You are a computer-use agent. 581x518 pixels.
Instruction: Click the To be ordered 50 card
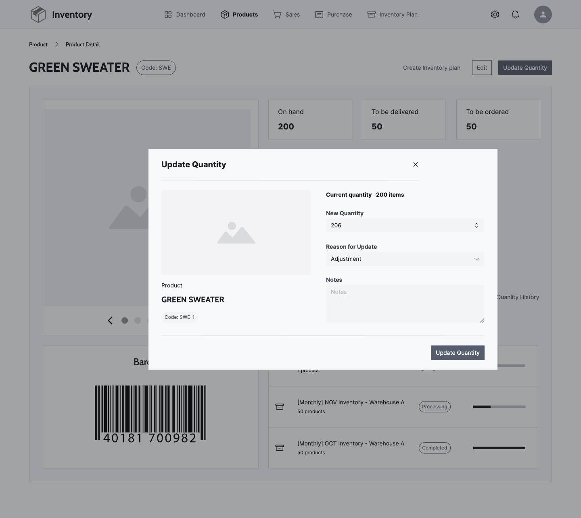click(x=498, y=120)
